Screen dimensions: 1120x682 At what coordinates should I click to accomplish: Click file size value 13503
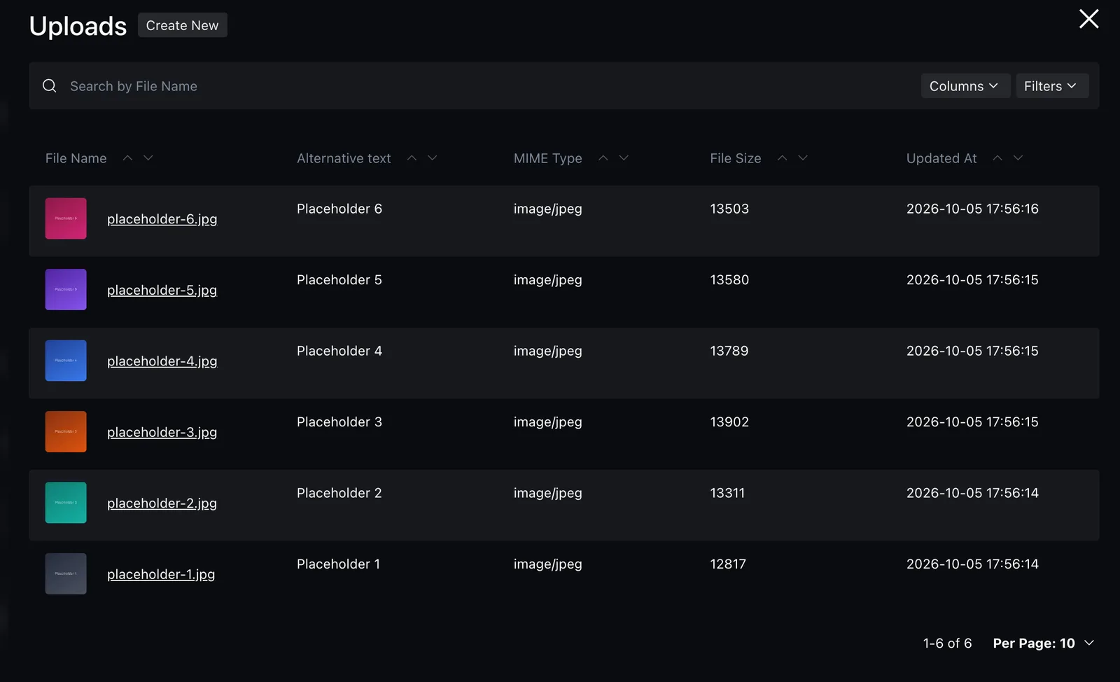click(729, 209)
